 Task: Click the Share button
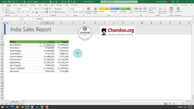pyautogui.click(x=175, y=5)
